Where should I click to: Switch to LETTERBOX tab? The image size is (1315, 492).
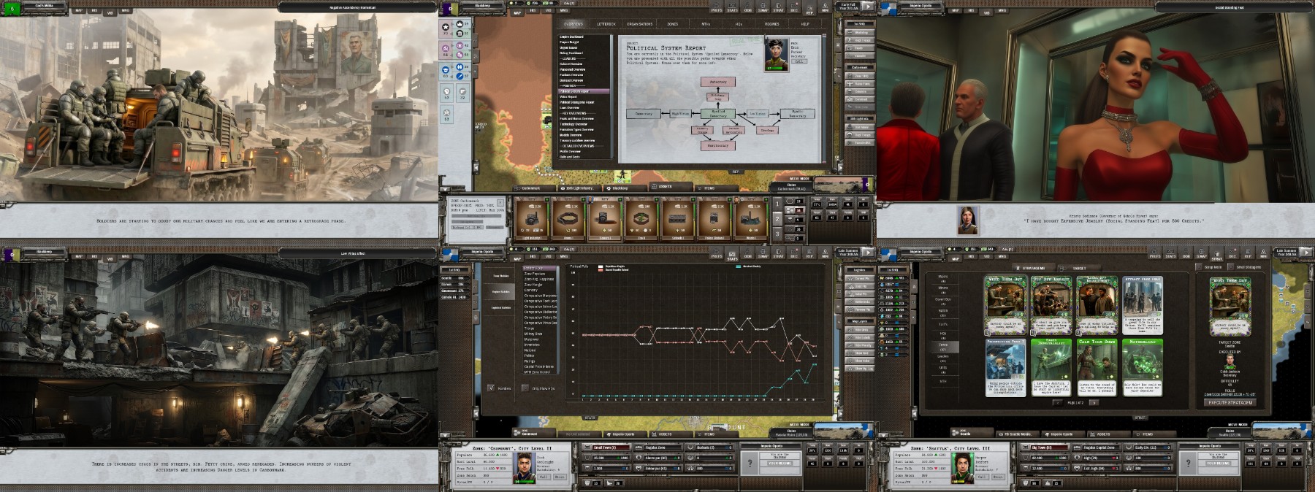606,24
